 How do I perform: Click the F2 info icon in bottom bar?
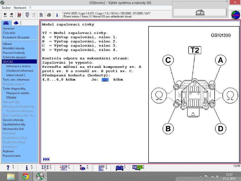27,168
